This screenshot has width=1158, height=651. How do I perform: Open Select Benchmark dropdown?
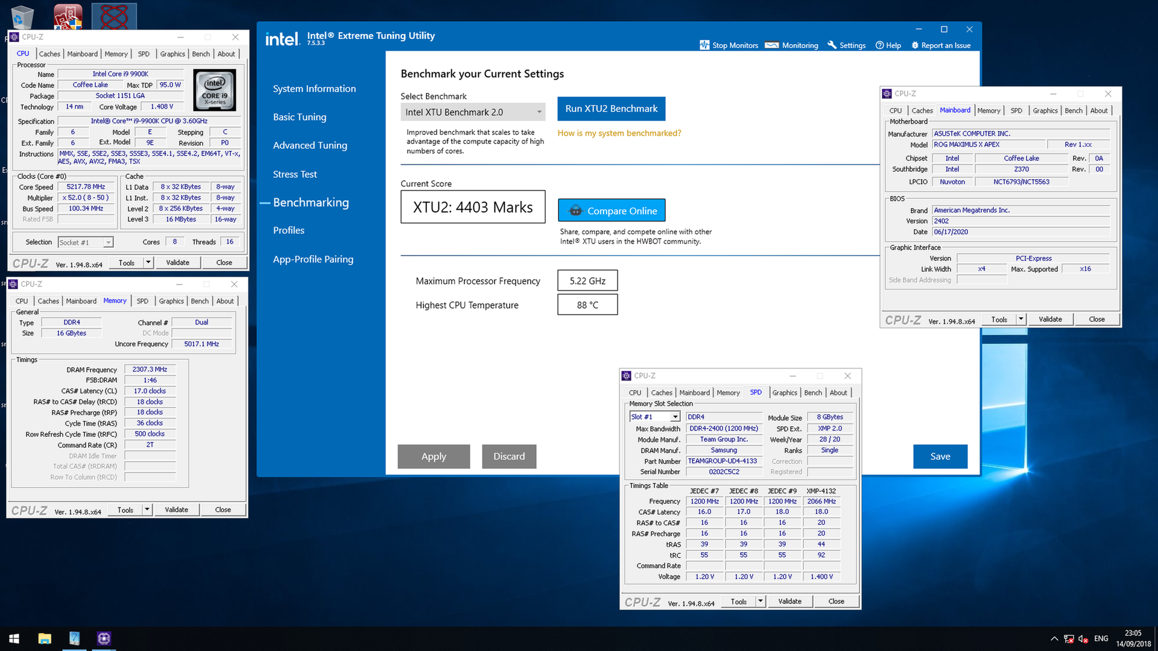[x=473, y=112]
